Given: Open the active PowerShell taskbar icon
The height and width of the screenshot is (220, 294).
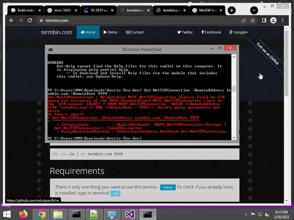Looking at the screenshot, I should (x=148, y=214).
